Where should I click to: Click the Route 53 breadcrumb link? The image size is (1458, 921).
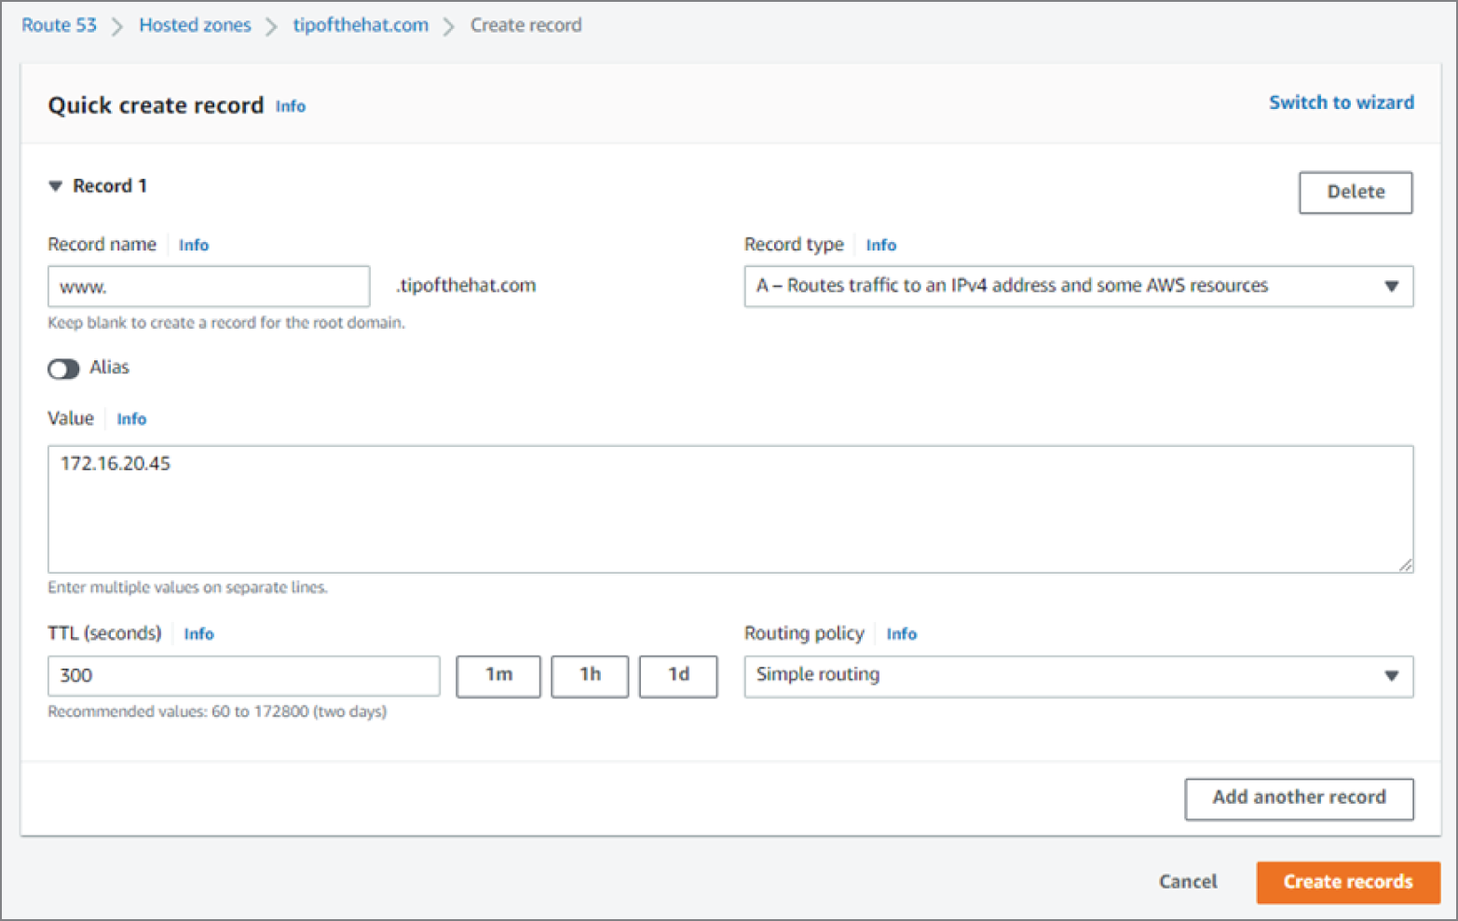click(59, 25)
